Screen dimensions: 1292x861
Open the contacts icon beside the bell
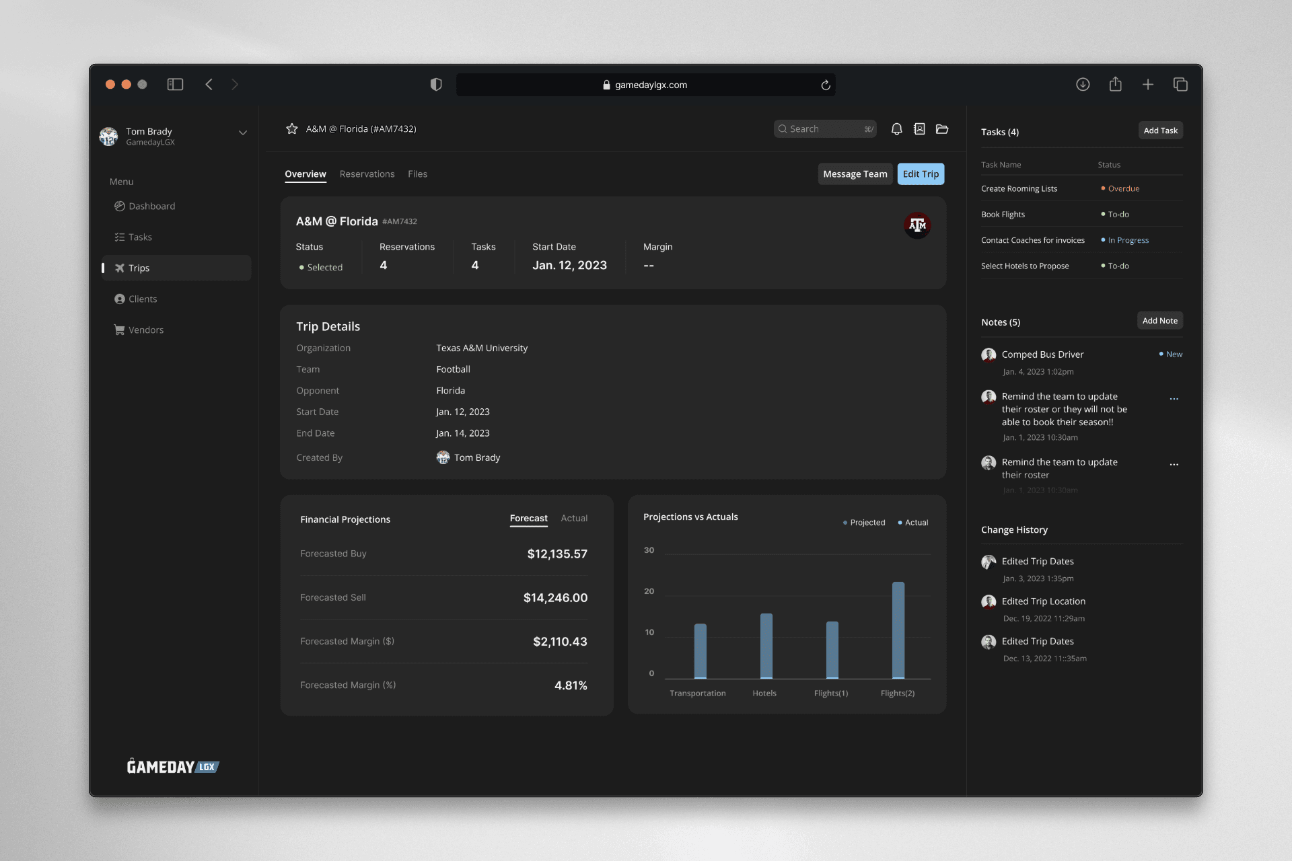pyautogui.click(x=919, y=128)
